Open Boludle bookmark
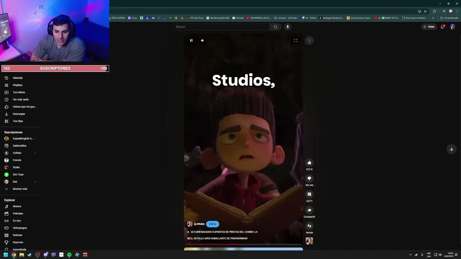Screen dimensions: 461x259 pos(238,18)
